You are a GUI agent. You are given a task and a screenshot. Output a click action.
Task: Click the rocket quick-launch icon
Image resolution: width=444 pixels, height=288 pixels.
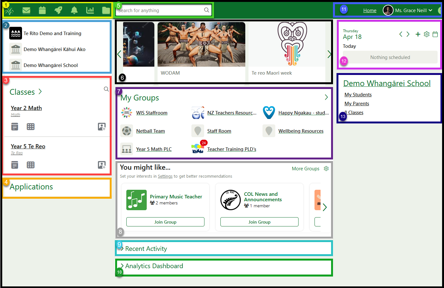pyautogui.click(x=58, y=10)
